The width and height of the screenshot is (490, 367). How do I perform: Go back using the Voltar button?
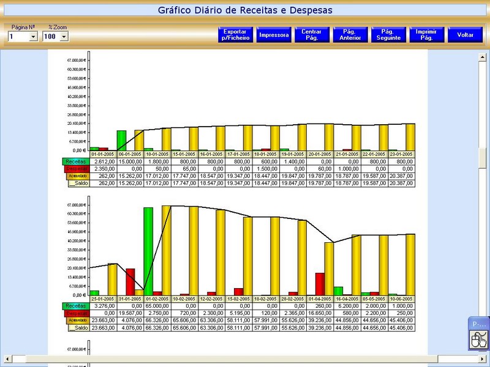465,35
